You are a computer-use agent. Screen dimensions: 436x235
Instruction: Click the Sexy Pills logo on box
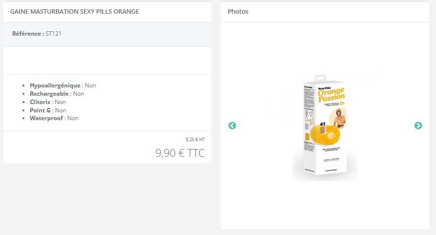click(x=325, y=88)
